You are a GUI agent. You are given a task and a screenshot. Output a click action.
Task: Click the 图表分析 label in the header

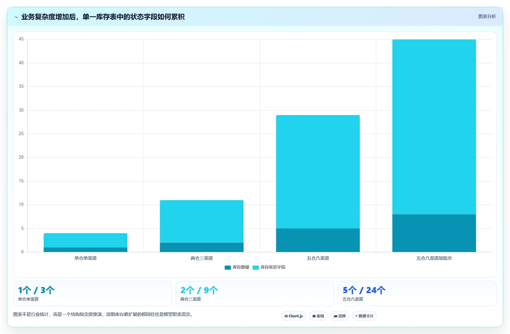pyautogui.click(x=487, y=16)
